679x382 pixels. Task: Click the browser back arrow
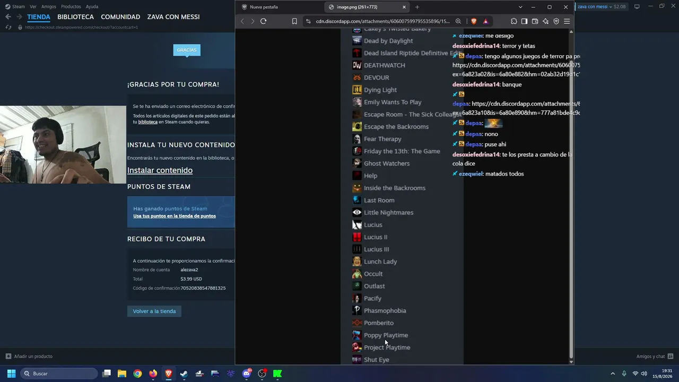pos(242,21)
